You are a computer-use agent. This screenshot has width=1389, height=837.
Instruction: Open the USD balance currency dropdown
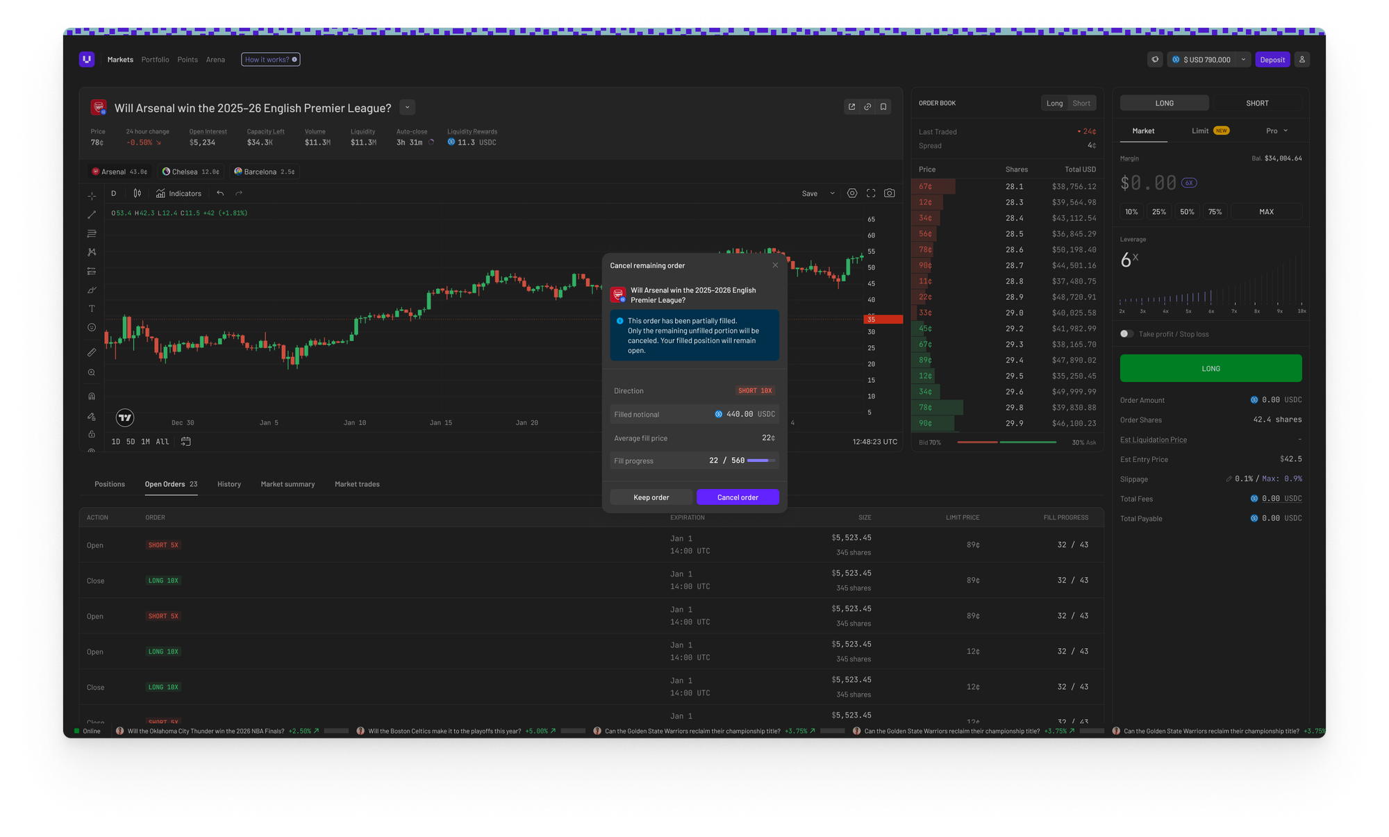(x=1243, y=60)
